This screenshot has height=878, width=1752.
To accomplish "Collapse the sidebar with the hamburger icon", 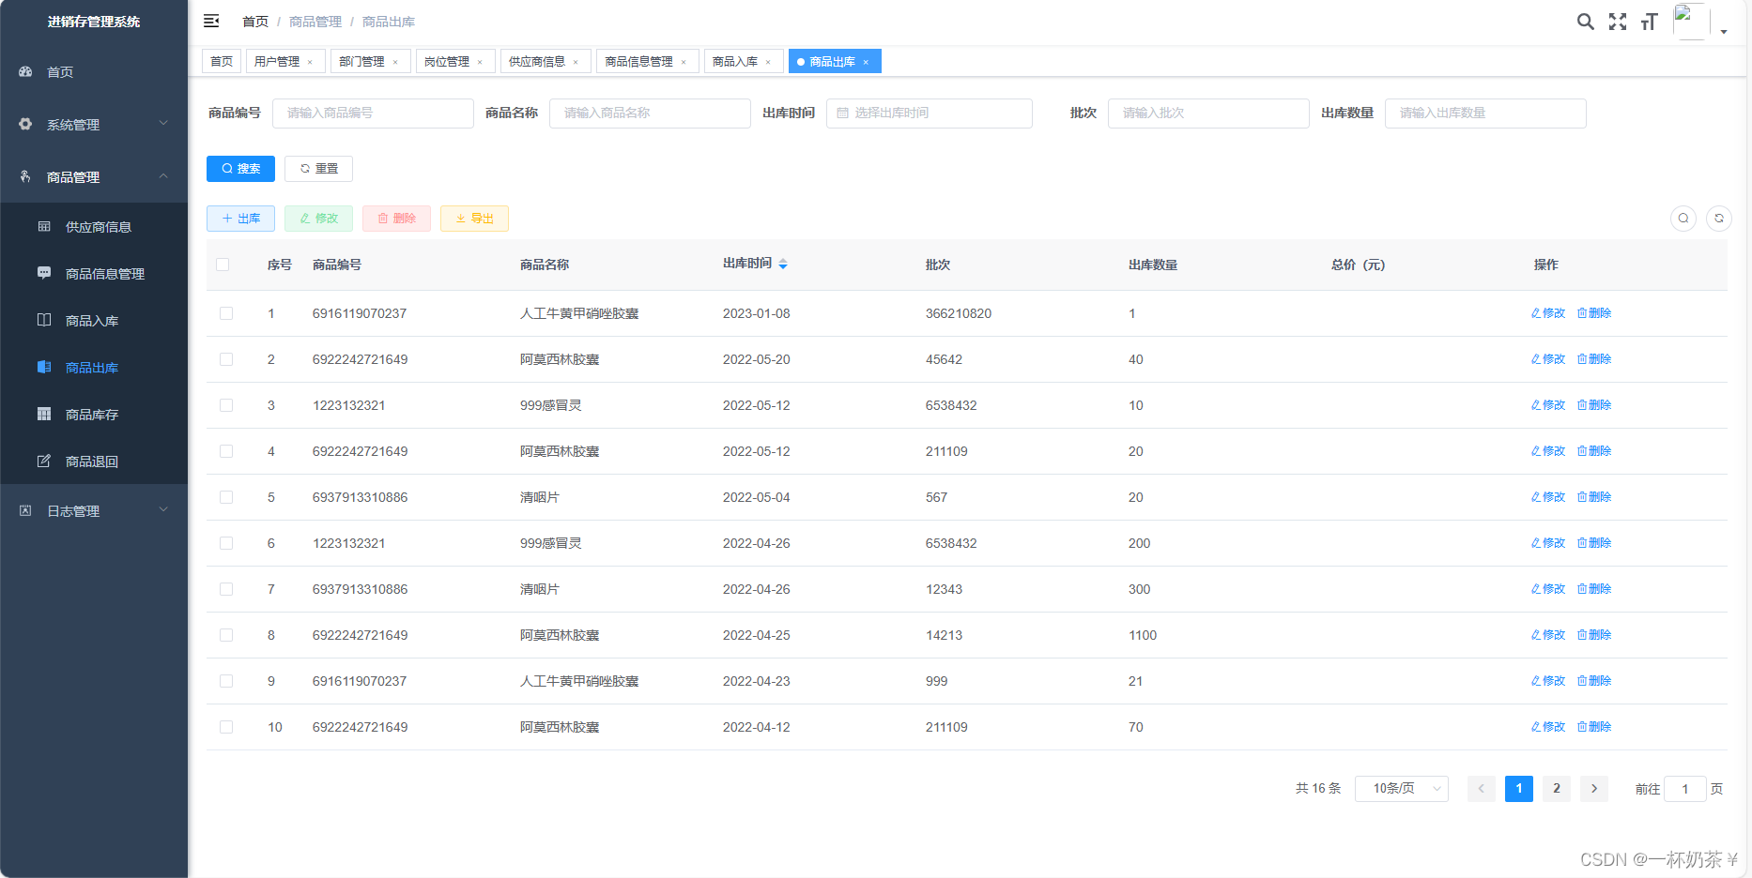I will pyautogui.click(x=211, y=21).
